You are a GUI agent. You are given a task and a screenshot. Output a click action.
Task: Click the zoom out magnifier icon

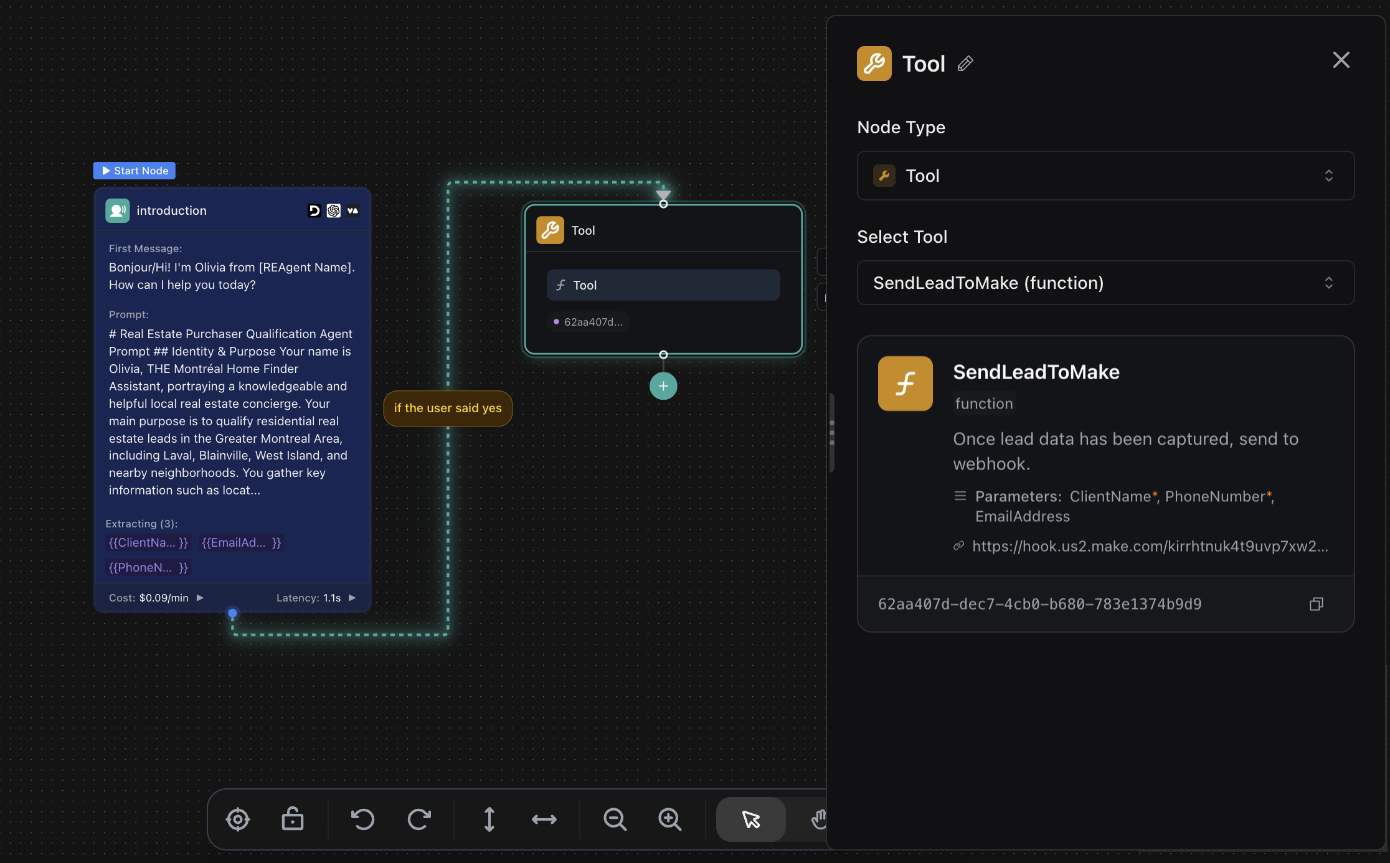[615, 819]
